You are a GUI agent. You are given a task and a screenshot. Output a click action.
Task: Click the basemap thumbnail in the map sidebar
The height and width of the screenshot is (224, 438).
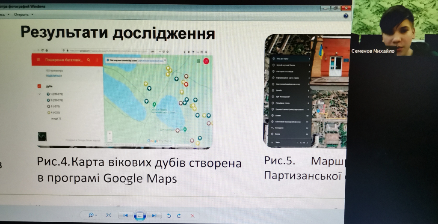[x=42, y=136]
